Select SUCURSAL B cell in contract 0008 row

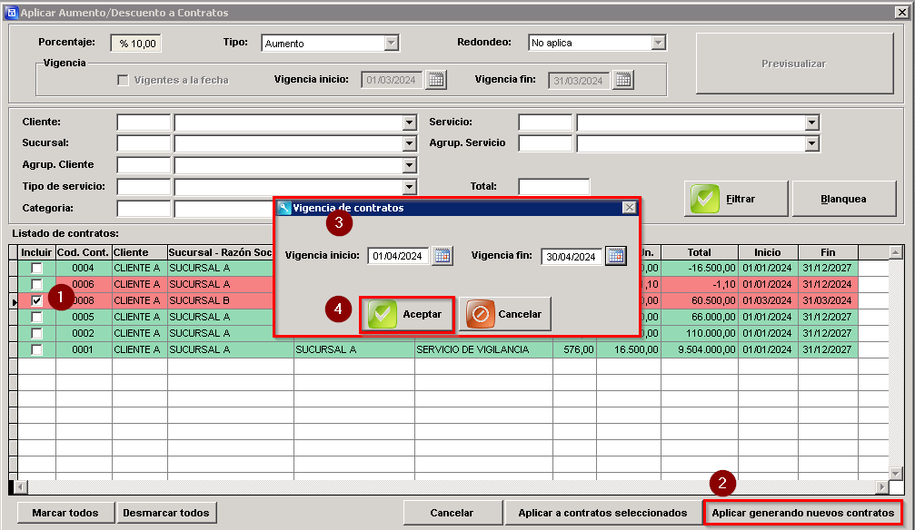coord(231,301)
